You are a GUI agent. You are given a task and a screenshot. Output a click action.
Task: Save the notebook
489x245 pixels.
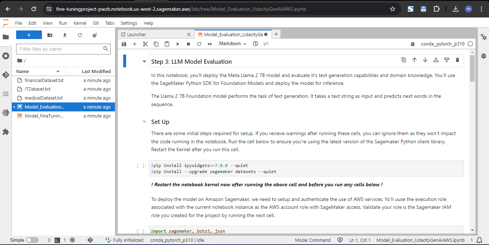(124, 44)
